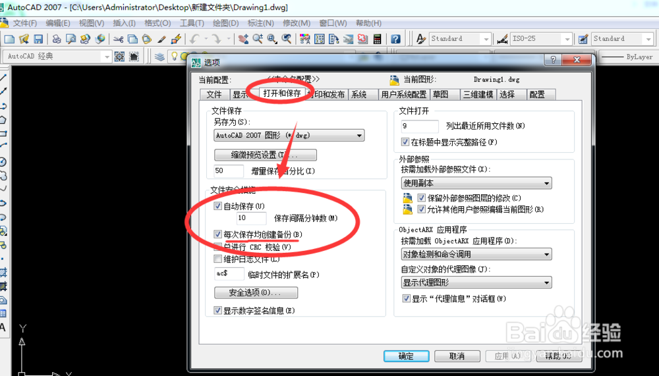Image resolution: width=659 pixels, height=376 pixels.
Task: Select the Polygon draw tool
Action: point(3,120)
